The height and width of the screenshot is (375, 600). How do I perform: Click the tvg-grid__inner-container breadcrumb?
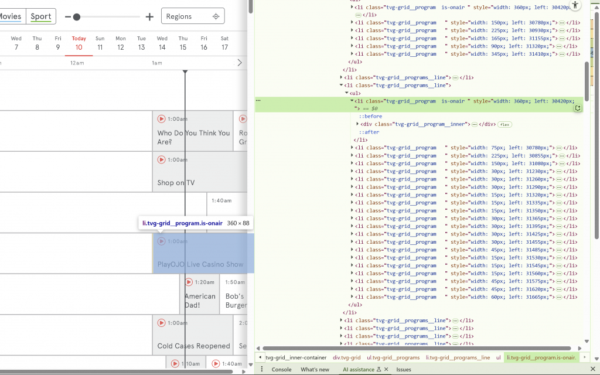pyautogui.click(x=296, y=357)
